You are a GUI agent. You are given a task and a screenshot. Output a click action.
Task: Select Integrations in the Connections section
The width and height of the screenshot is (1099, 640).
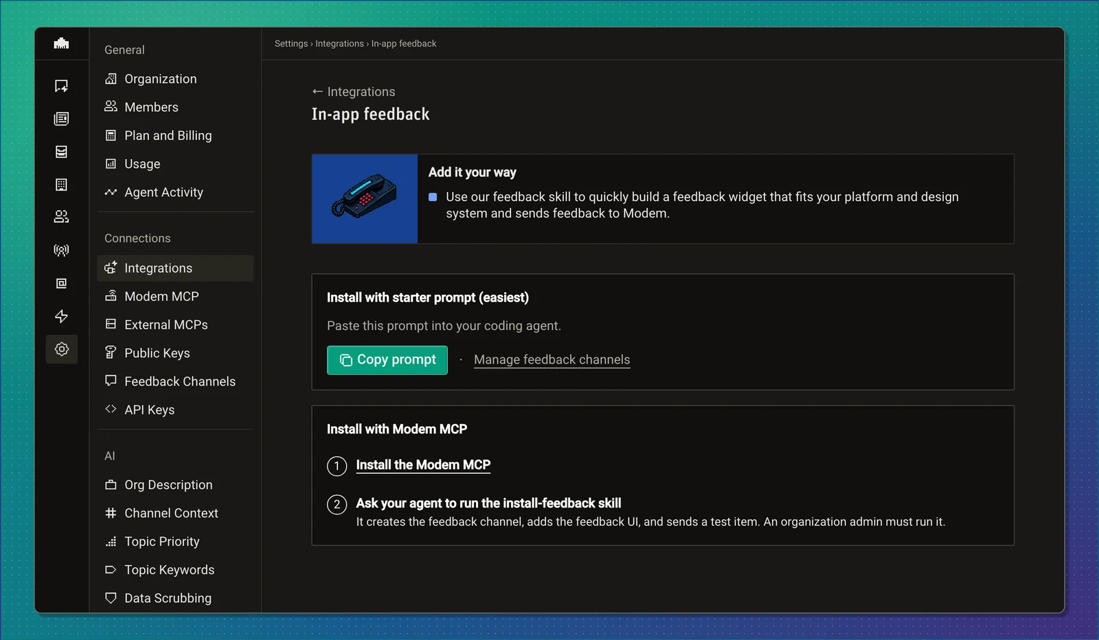click(175, 268)
